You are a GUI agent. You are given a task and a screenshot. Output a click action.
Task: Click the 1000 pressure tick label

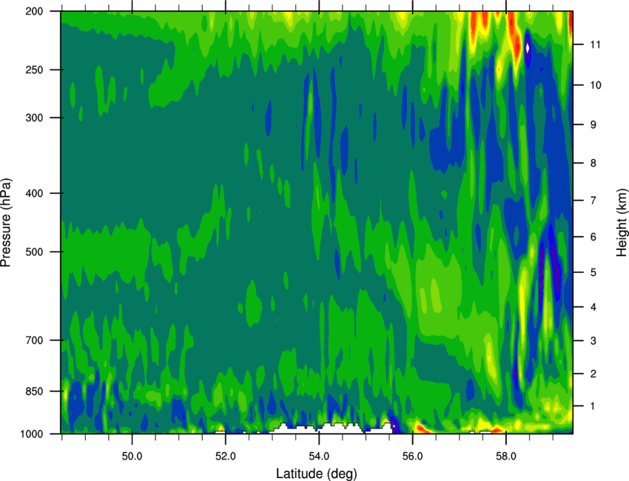pyautogui.click(x=32, y=434)
